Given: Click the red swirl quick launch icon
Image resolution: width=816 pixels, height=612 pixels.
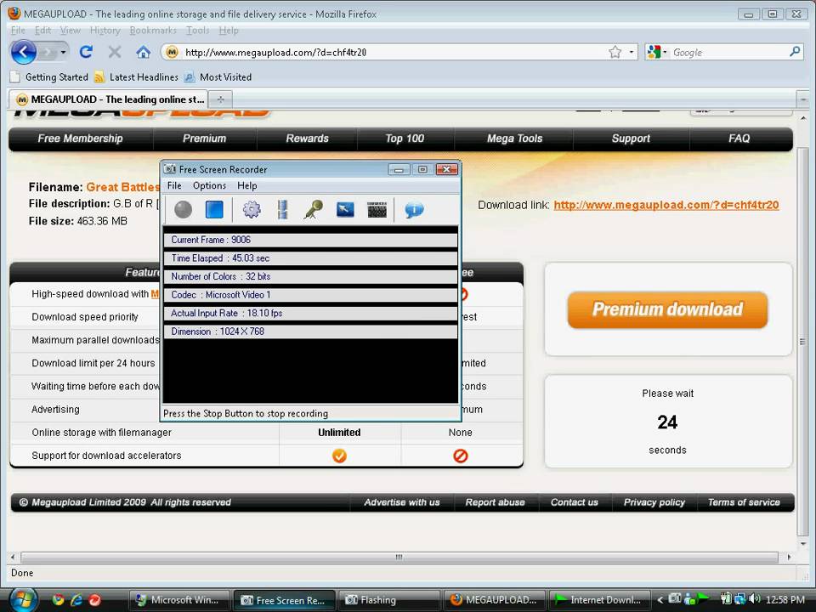Looking at the screenshot, I should pyautogui.click(x=95, y=599).
